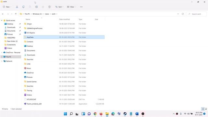Image resolution: width=208 pixels, height=117 pixels.
Task: Switch to details view icon in status bar
Action: coord(203,109)
